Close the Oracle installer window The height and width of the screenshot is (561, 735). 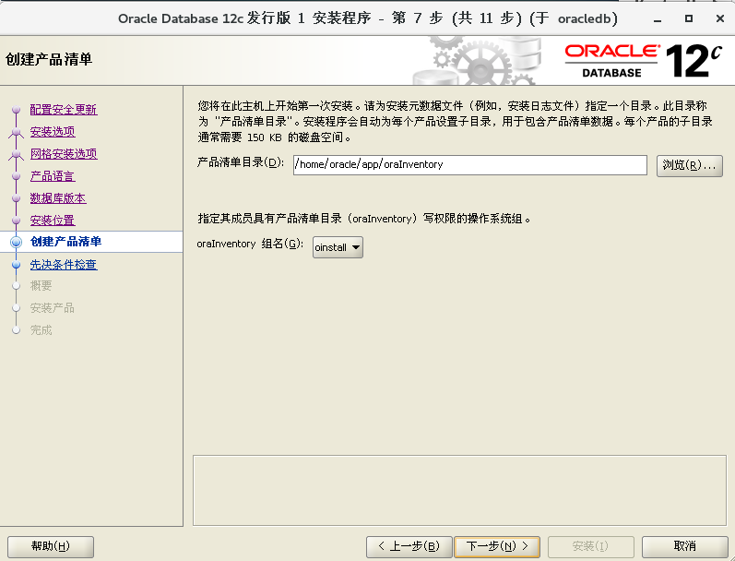720,18
